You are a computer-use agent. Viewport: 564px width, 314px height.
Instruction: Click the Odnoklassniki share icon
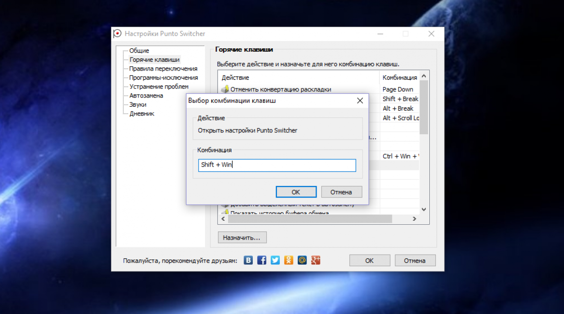(x=289, y=260)
